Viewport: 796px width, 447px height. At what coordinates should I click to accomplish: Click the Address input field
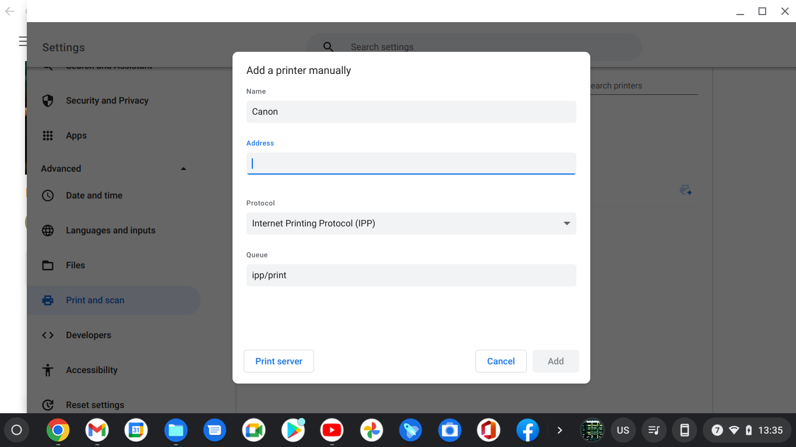[411, 164]
